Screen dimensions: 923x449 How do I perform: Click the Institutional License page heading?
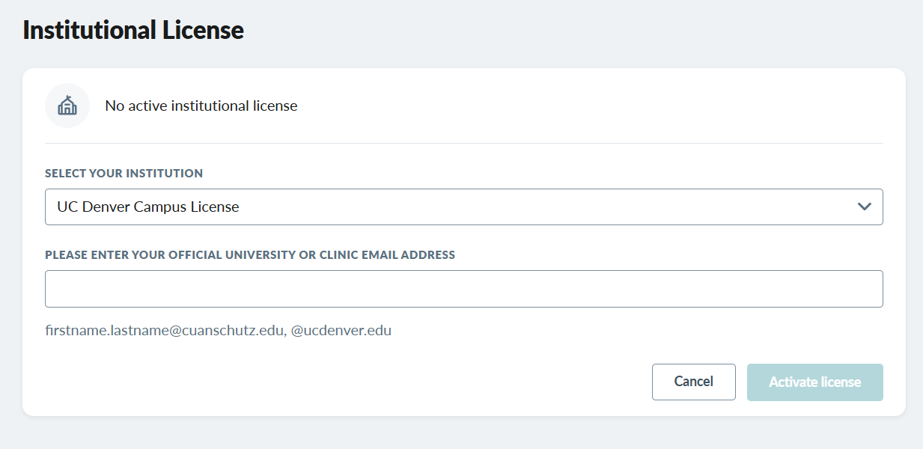click(x=133, y=30)
